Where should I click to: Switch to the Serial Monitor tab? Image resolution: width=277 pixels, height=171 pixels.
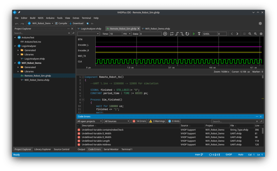pos(111,149)
